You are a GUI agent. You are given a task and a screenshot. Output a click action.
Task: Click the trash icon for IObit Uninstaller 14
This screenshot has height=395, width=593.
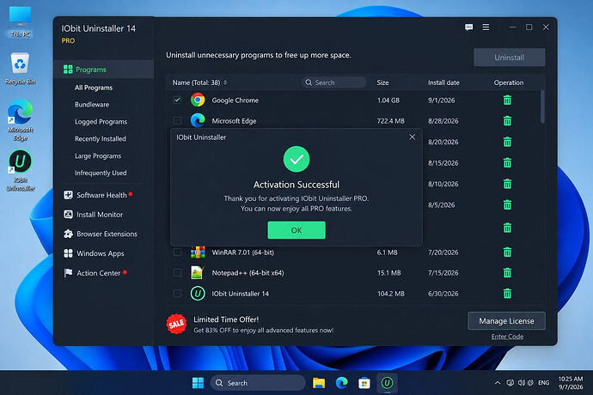pyautogui.click(x=507, y=294)
